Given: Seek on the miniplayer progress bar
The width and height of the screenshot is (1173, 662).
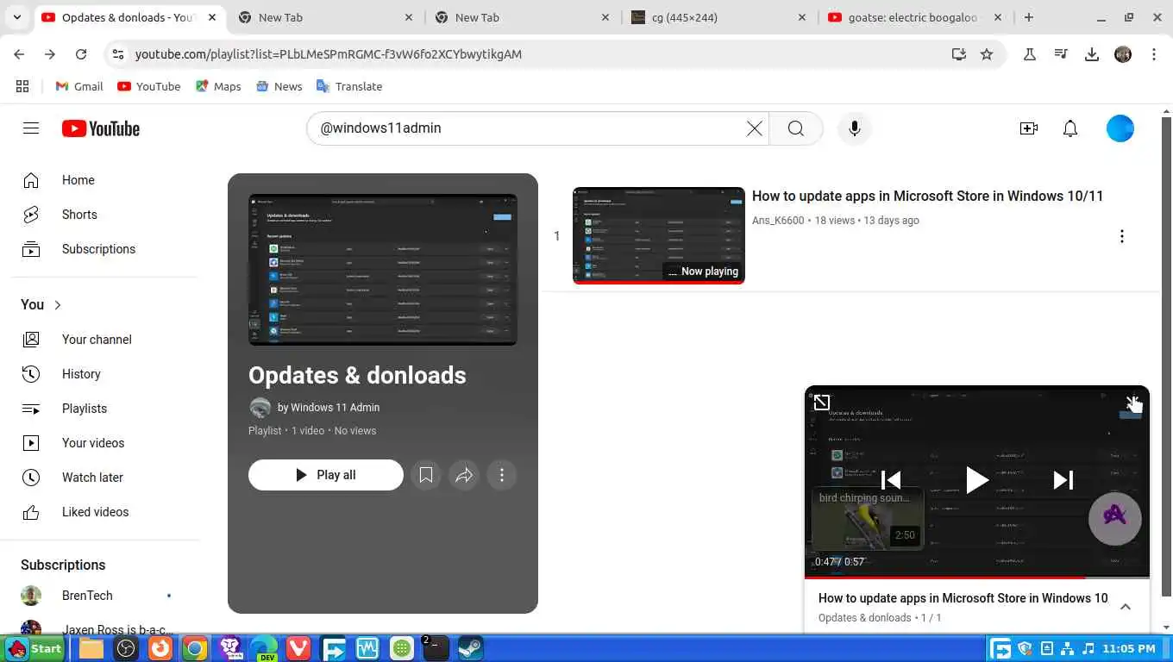Looking at the screenshot, I should point(976,577).
